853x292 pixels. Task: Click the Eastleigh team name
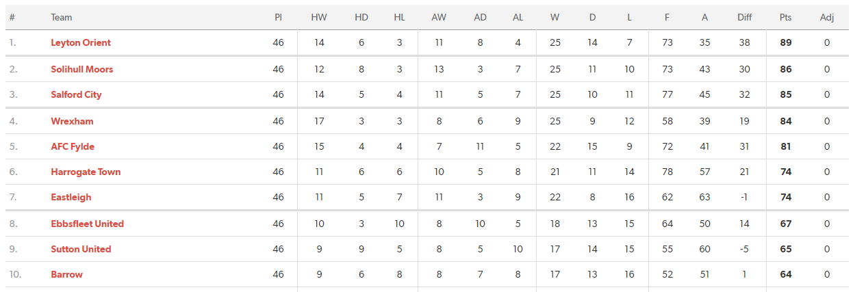click(x=71, y=197)
